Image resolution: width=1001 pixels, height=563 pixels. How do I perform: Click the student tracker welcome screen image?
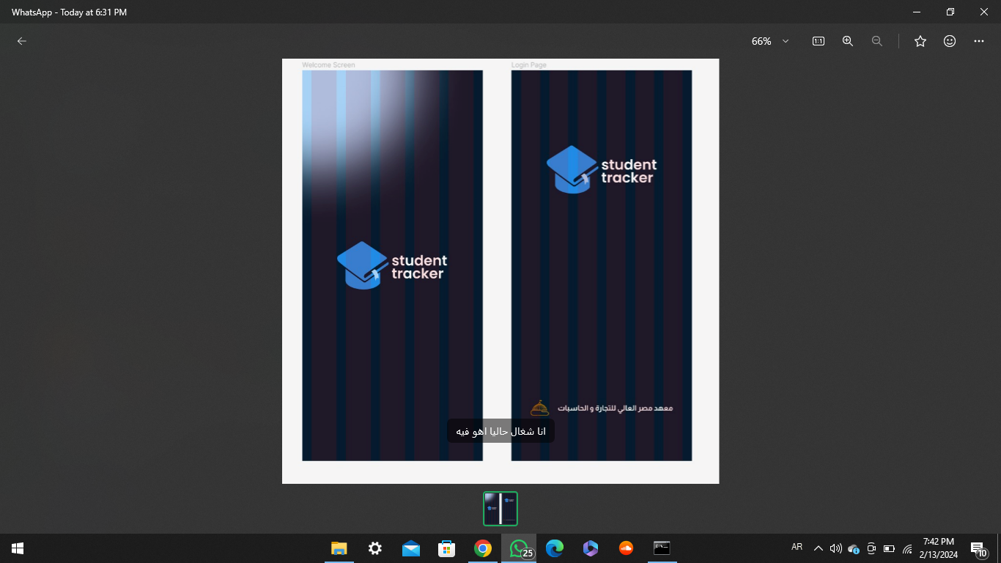(x=392, y=265)
